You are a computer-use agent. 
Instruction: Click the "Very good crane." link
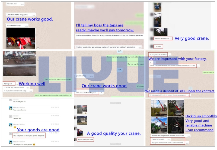[x=192, y=38]
